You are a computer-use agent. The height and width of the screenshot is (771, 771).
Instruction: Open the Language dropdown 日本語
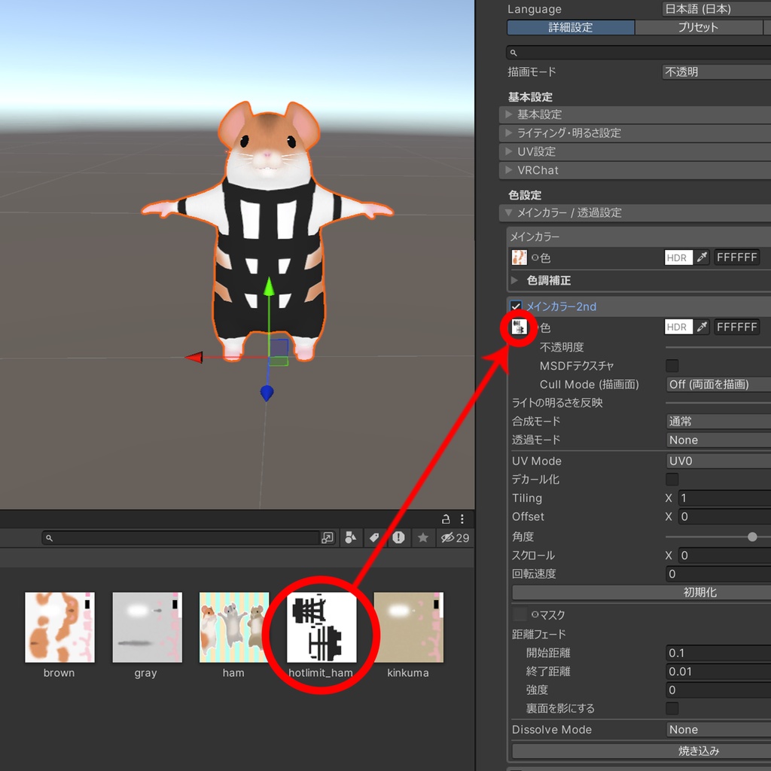pyautogui.click(x=717, y=9)
